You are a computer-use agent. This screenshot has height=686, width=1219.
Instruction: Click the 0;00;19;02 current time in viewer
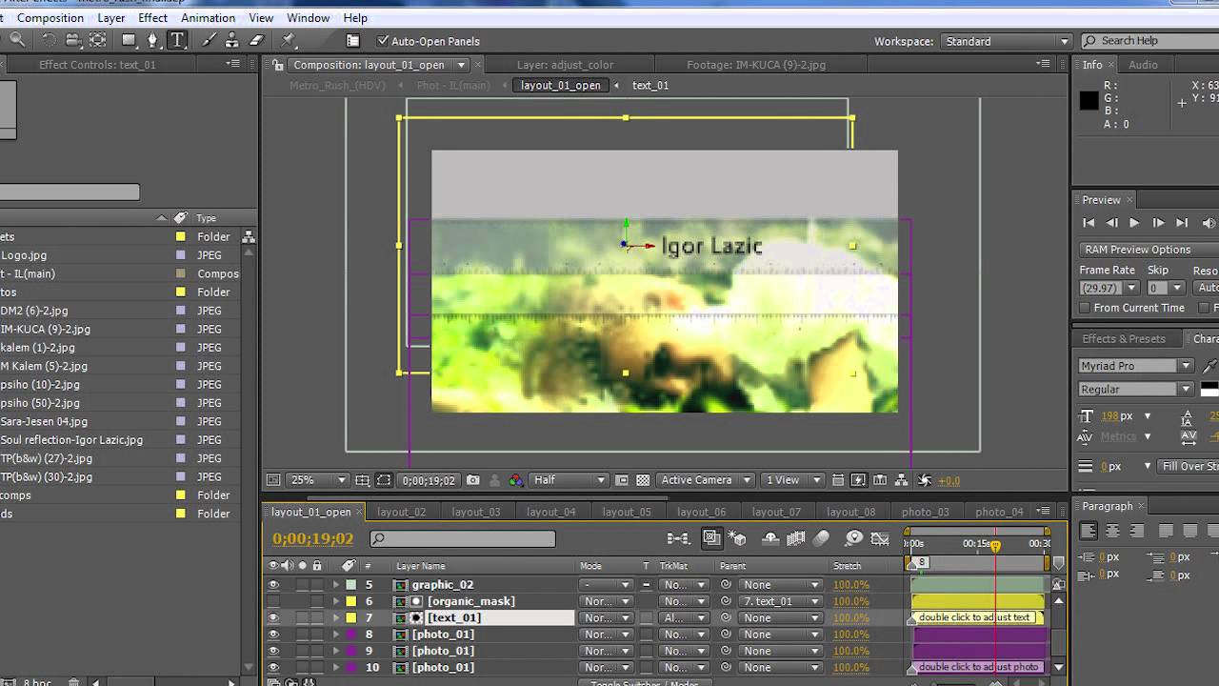[428, 480]
